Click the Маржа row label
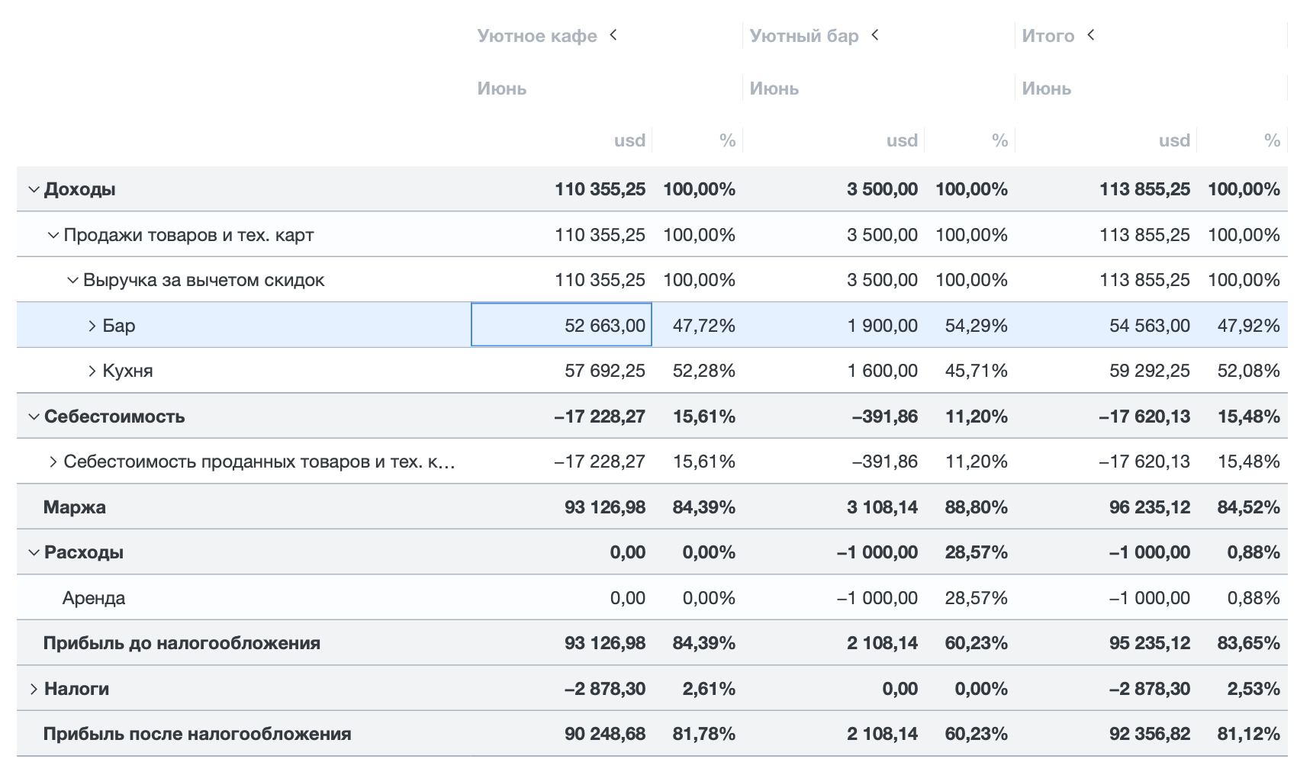The image size is (1297, 772). [x=75, y=507]
